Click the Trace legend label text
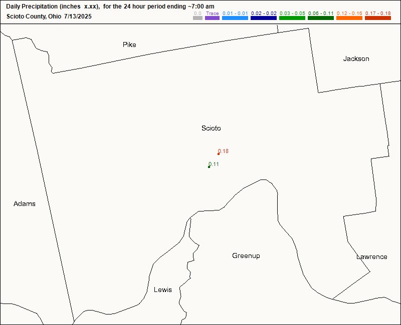This screenshot has width=401, height=325. tap(212, 13)
